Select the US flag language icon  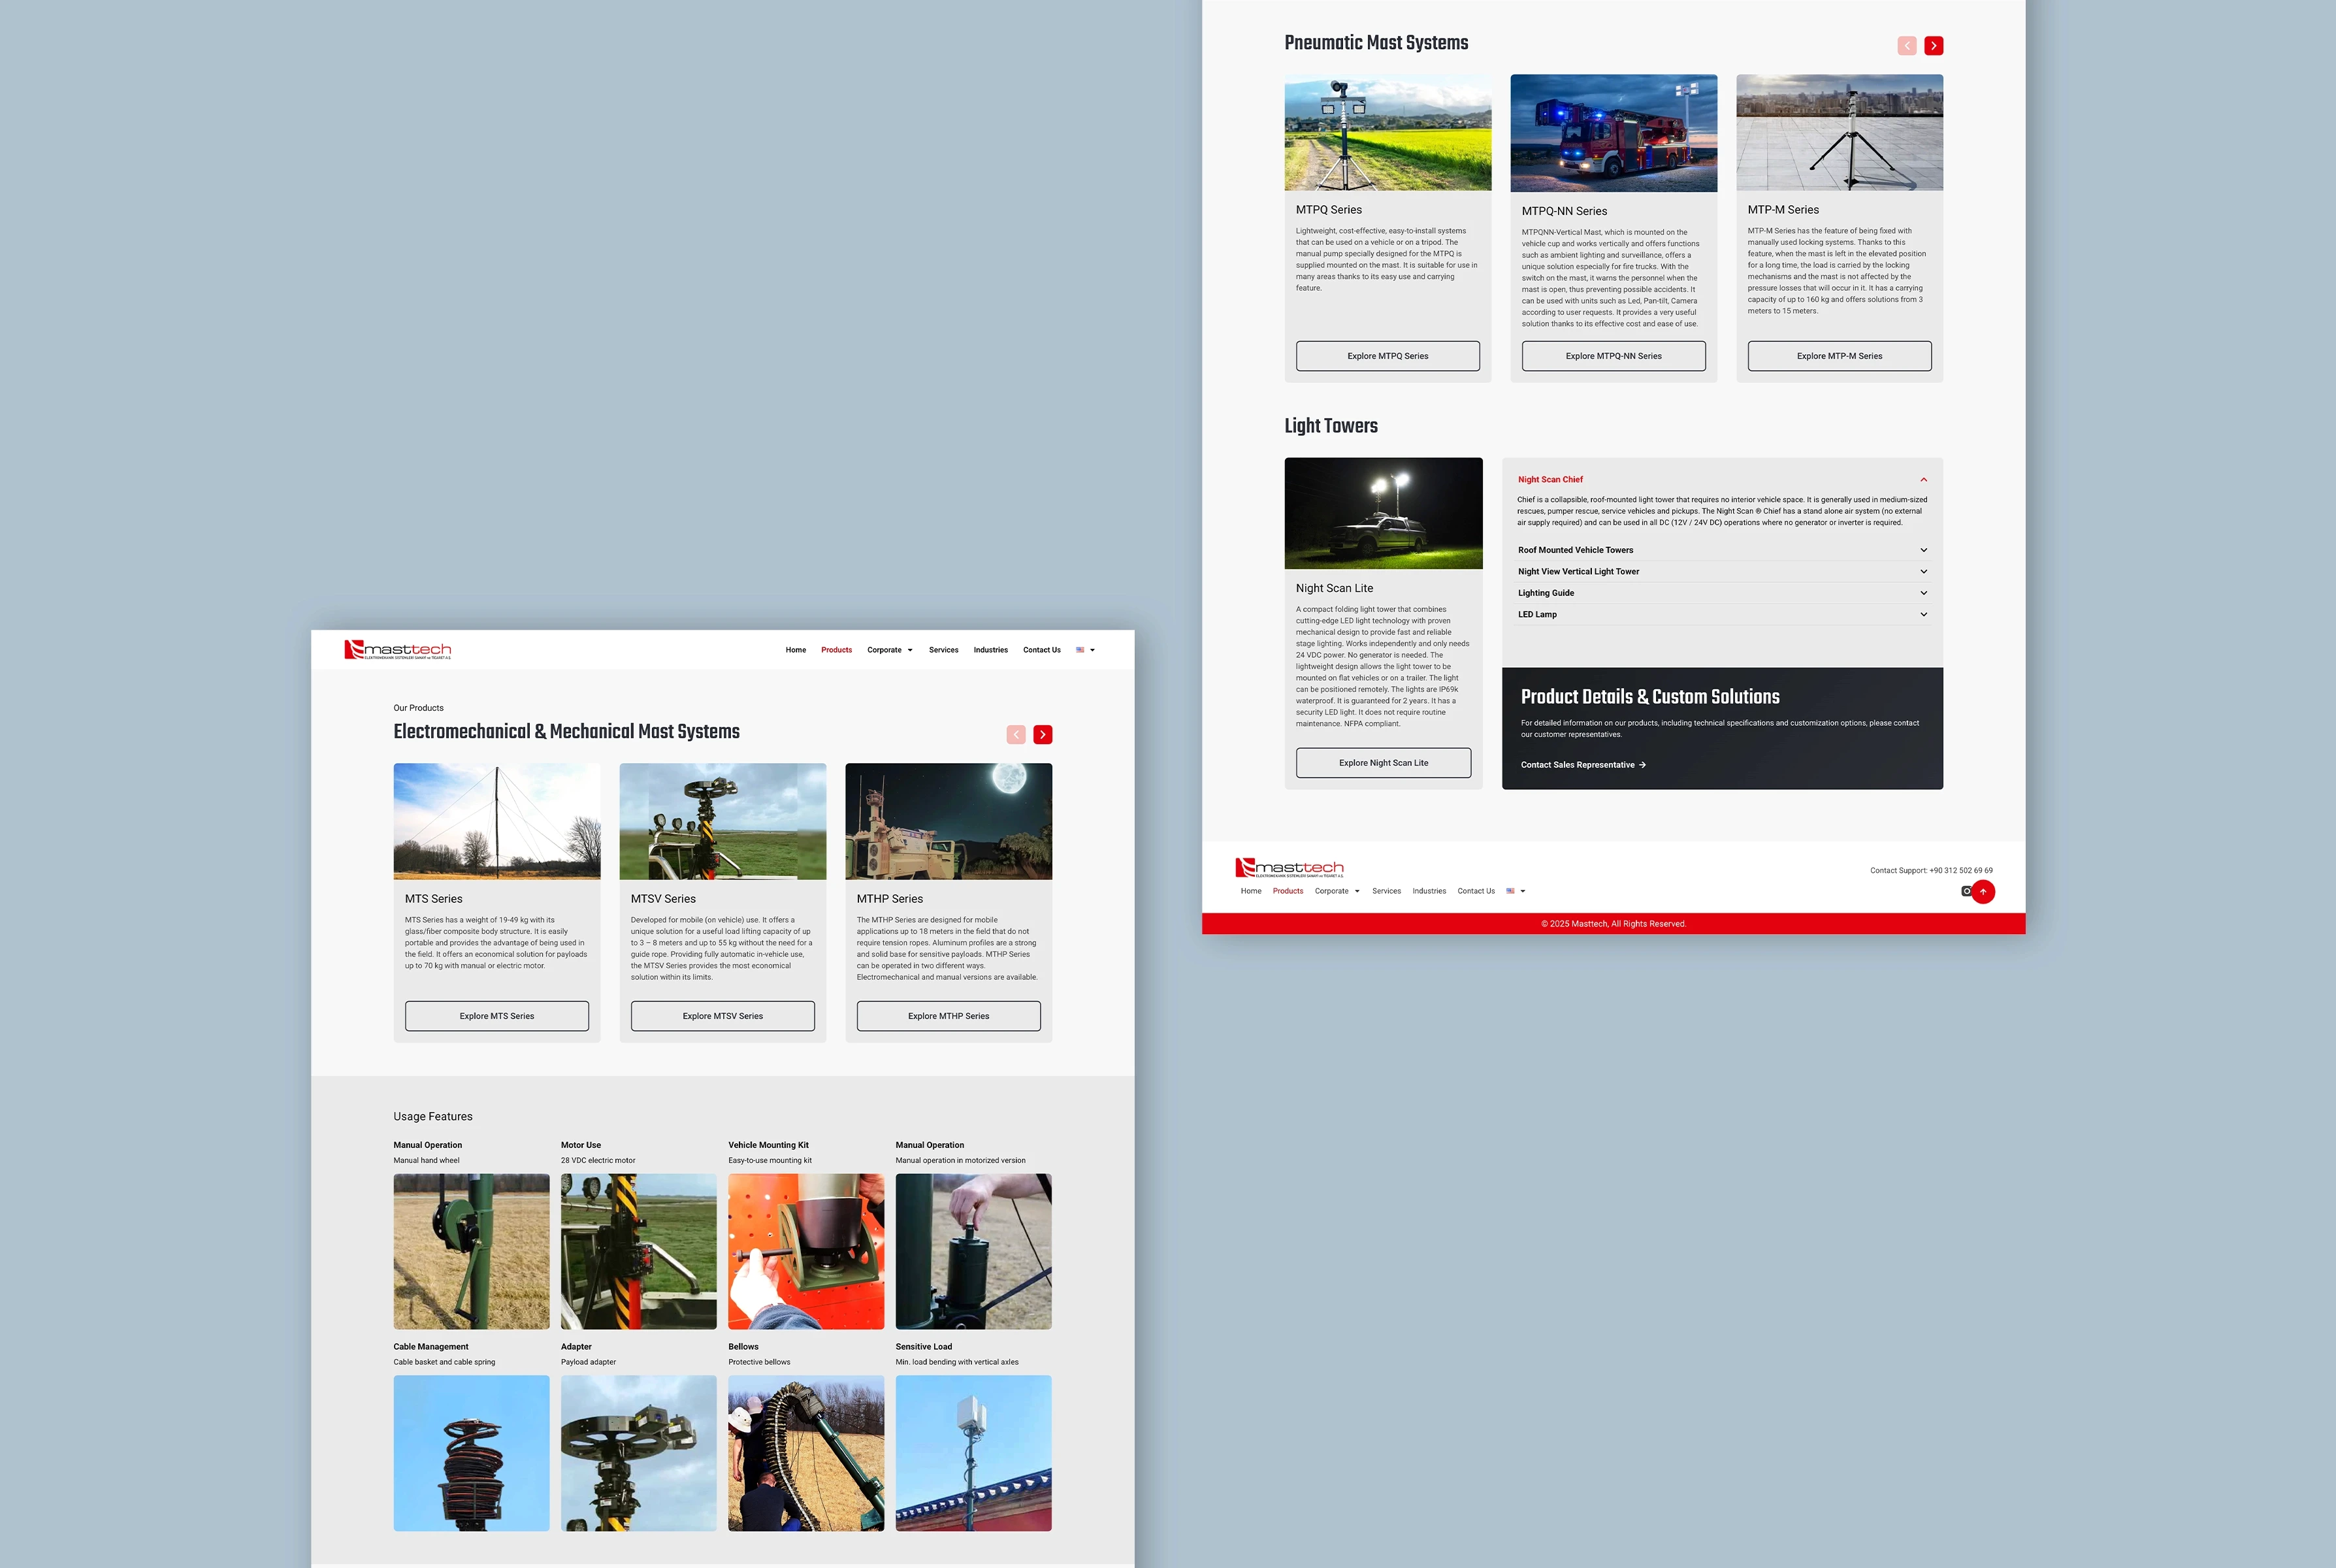click(1080, 650)
